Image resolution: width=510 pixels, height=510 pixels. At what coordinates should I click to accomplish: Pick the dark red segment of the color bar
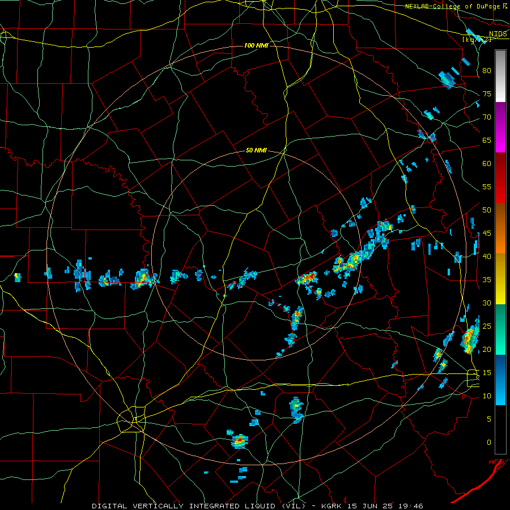(x=500, y=178)
